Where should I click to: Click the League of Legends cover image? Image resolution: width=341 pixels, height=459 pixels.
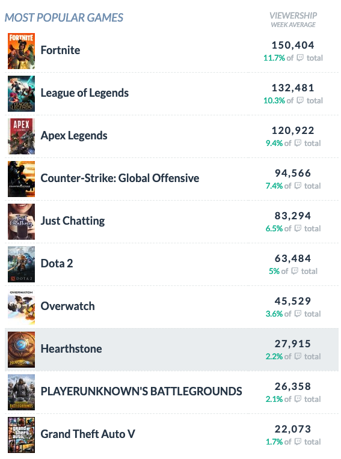click(x=21, y=94)
